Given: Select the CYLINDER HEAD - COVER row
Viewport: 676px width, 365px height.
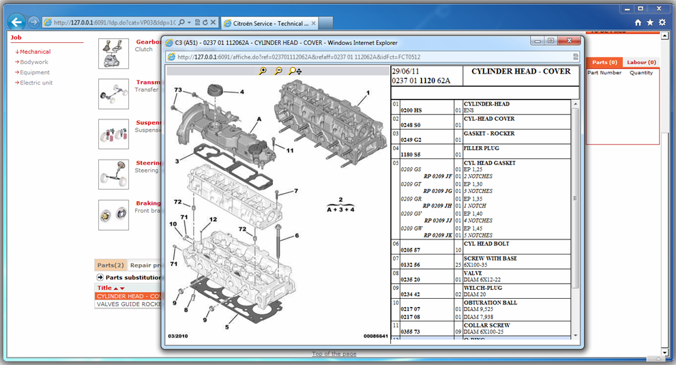Looking at the screenshot, I should point(128,296).
